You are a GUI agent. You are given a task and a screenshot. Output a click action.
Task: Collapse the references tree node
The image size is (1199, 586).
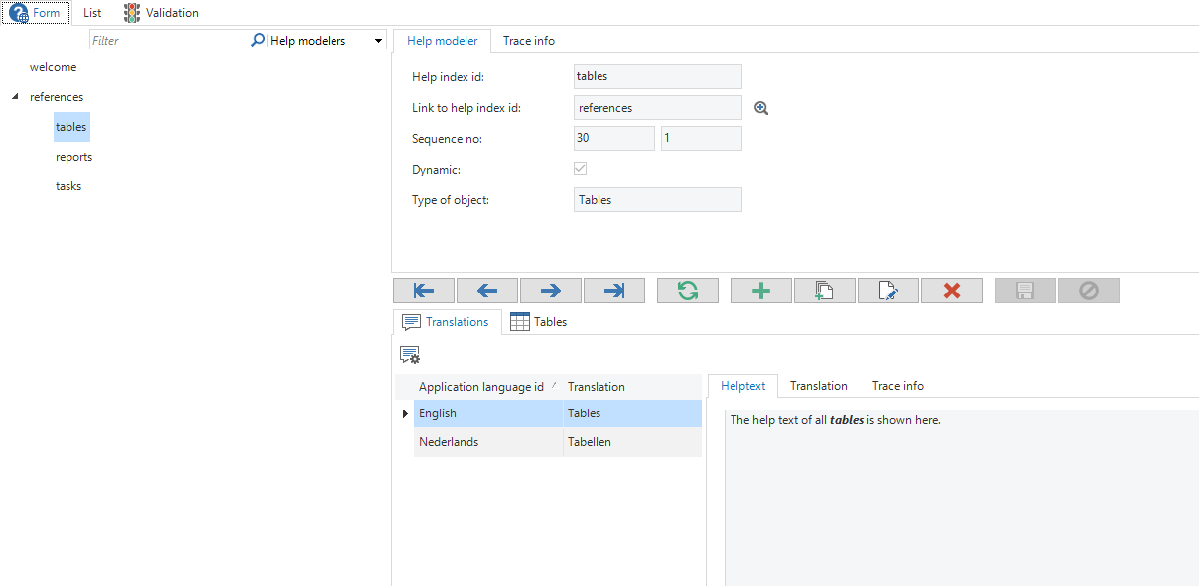click(x=15, y=97)
